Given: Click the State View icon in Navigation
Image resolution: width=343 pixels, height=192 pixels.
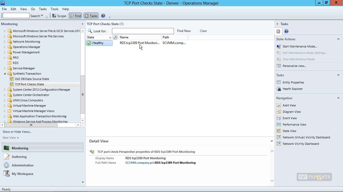Looking at the screenshot, I should tap(279, 131).
